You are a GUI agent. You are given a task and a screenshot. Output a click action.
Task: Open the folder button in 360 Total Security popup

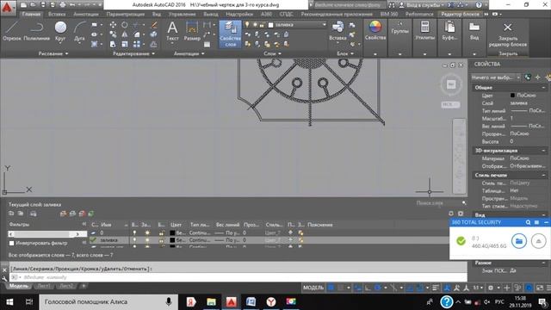(x=518, y=241)
